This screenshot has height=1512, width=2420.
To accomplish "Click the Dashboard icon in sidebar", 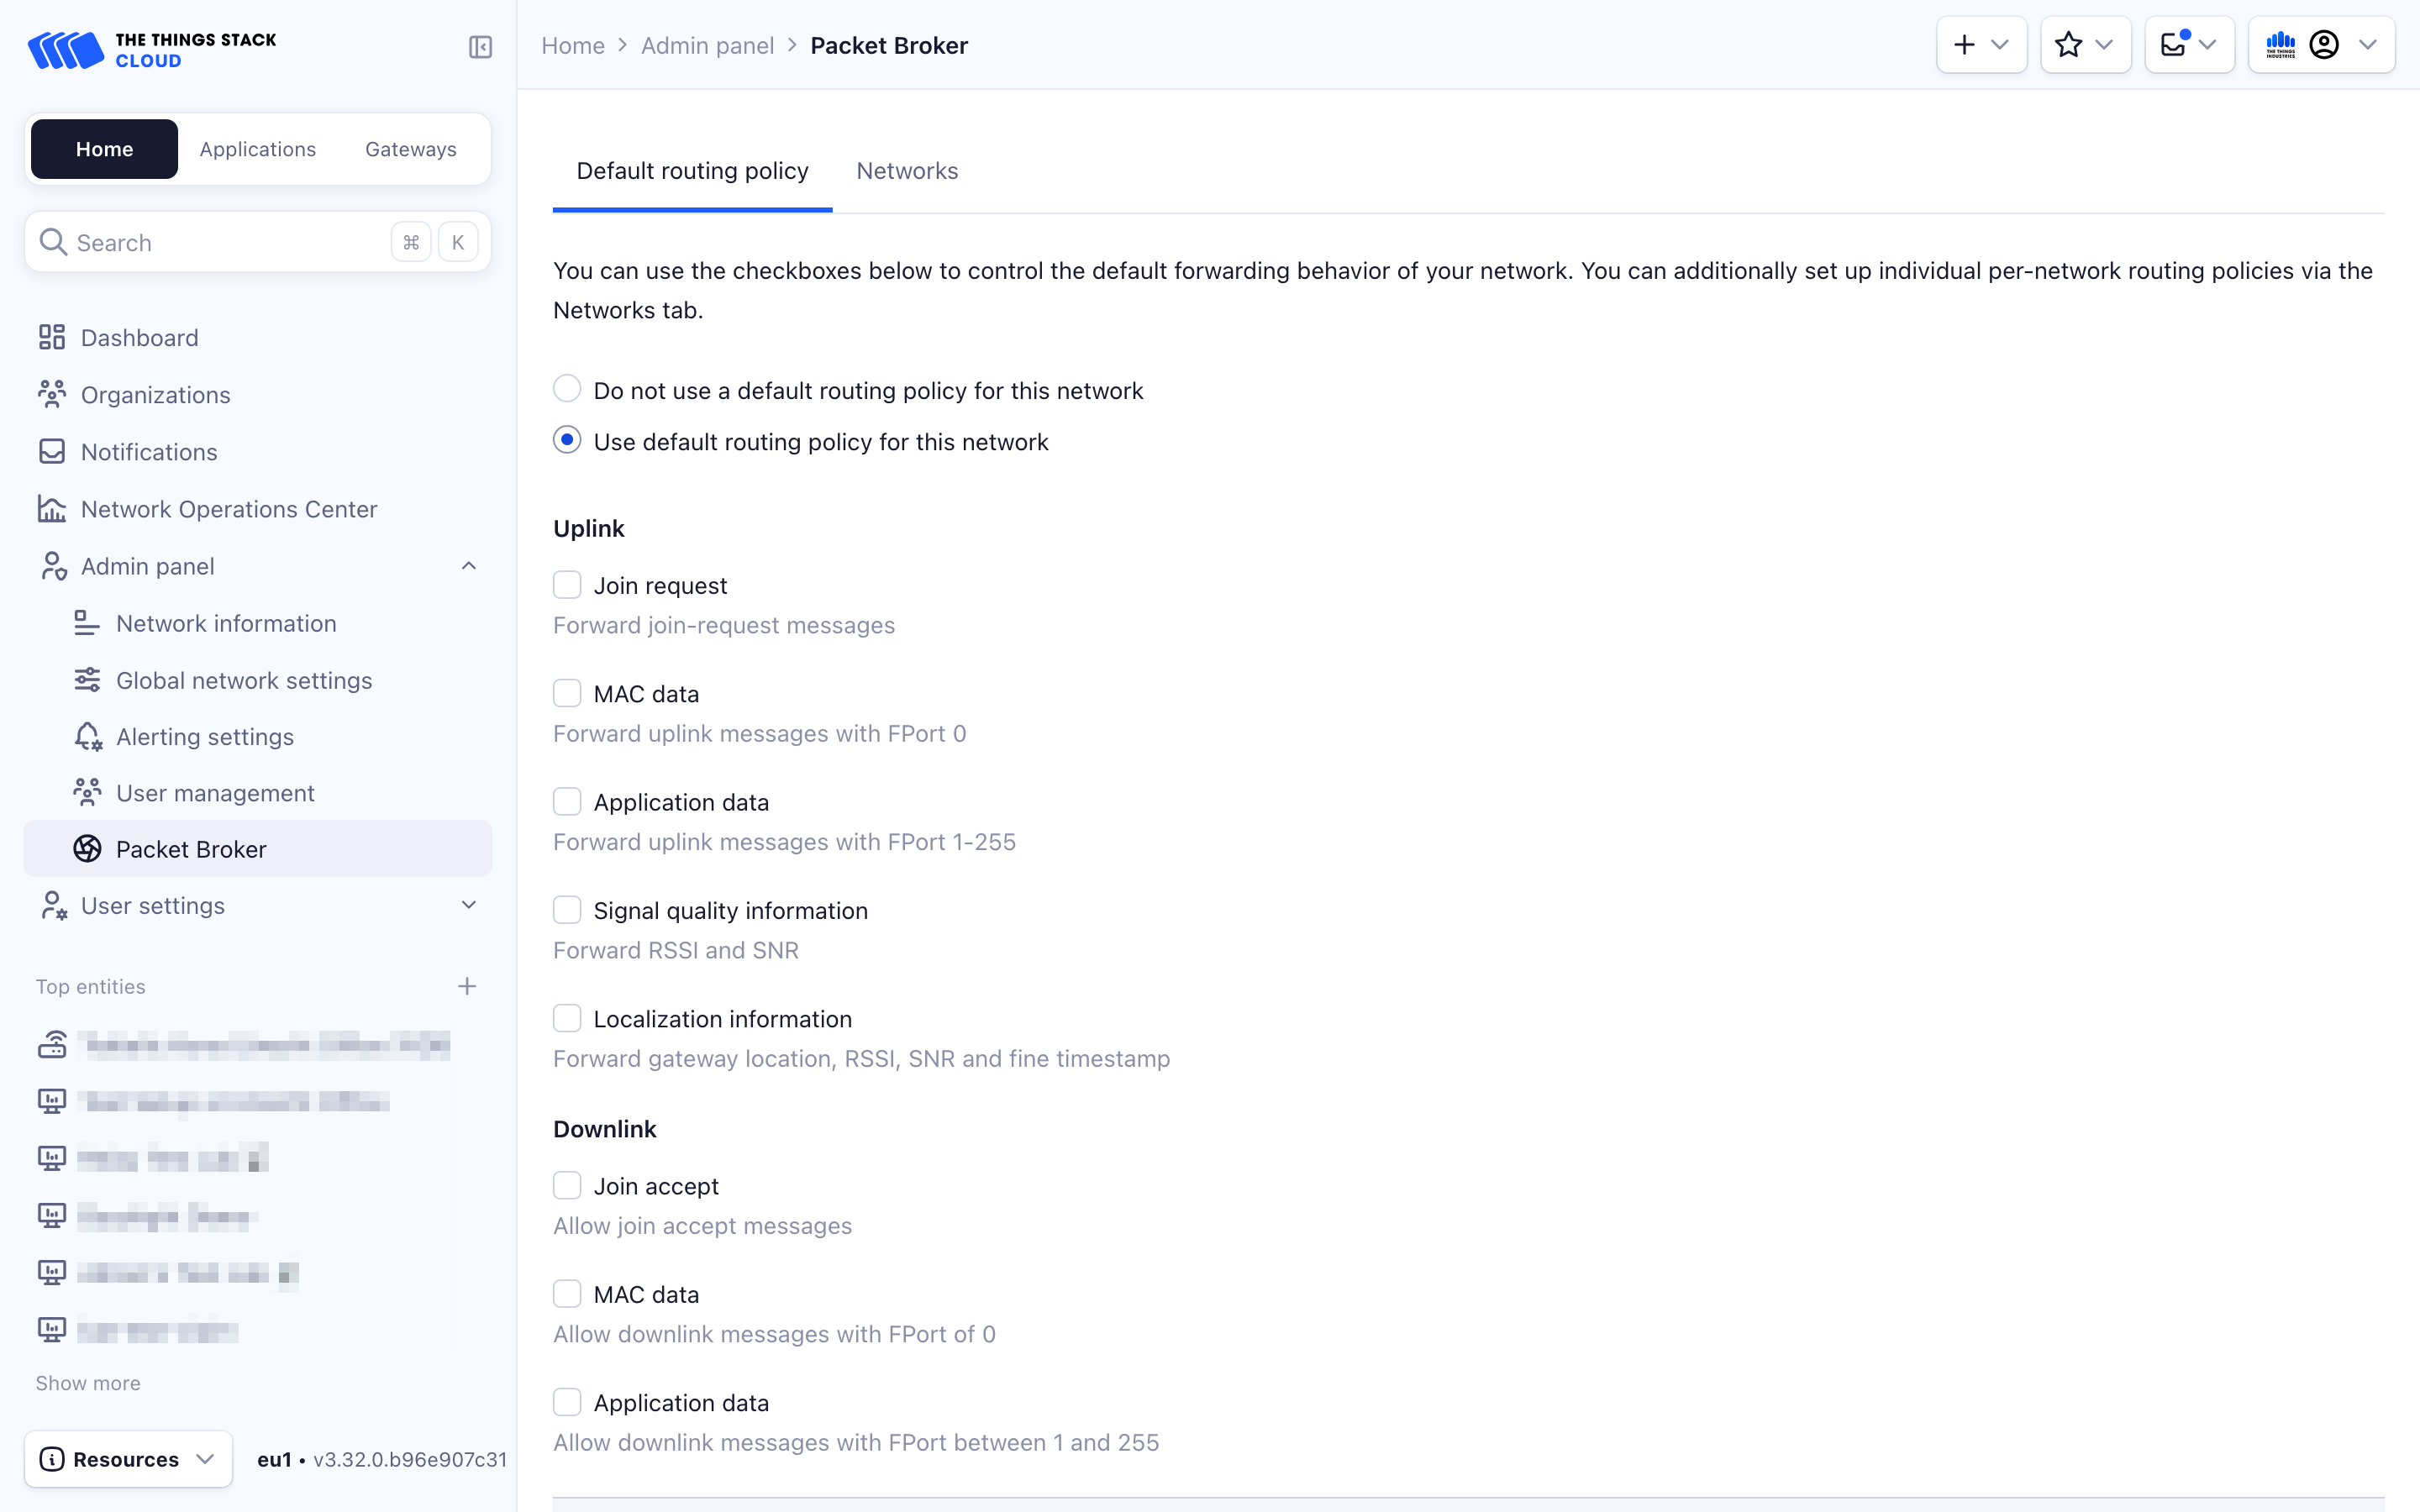I will point(52,338).
